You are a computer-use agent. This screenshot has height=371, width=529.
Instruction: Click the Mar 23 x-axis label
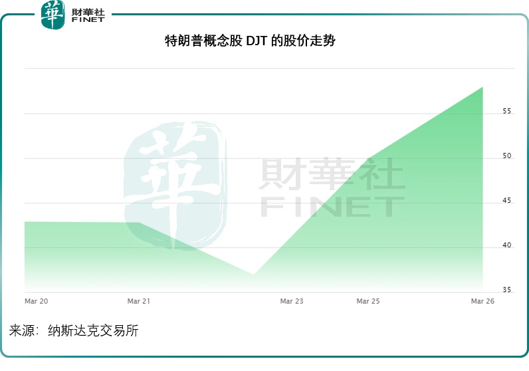tap(292, 301)
